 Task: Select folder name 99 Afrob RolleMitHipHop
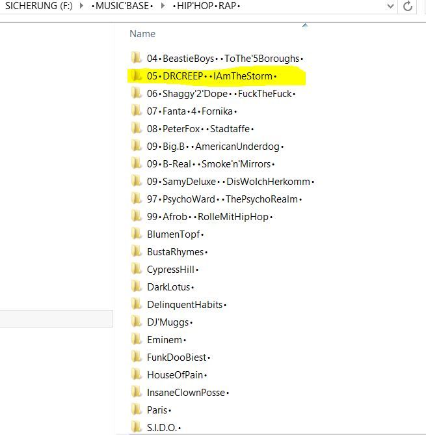[210, 217]
